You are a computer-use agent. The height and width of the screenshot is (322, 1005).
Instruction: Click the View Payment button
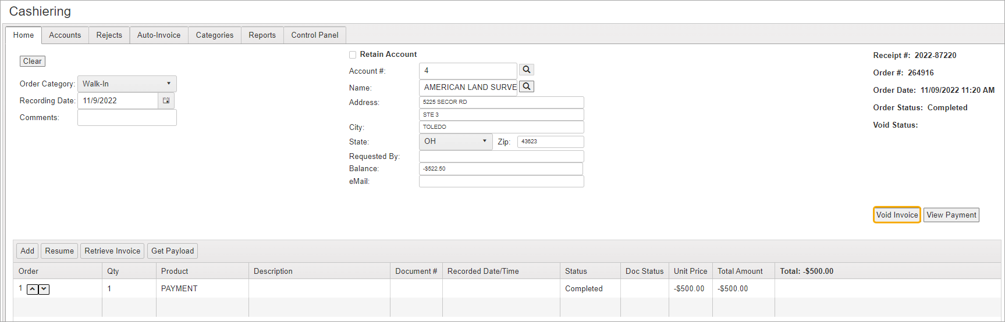[951, 215]
